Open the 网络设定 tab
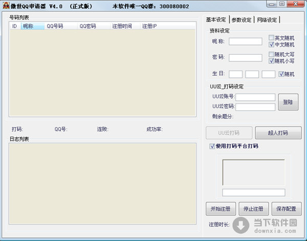The height and width of the screenshot is (241, 307). click(267, 20)
